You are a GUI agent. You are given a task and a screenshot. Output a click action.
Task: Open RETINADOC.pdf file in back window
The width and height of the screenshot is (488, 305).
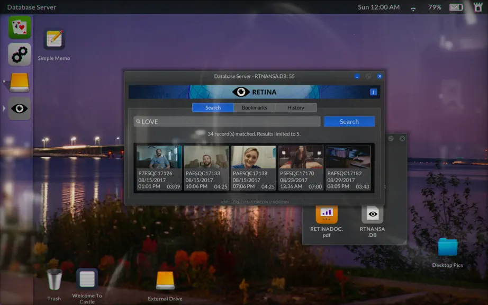click(x=327, y=214)
